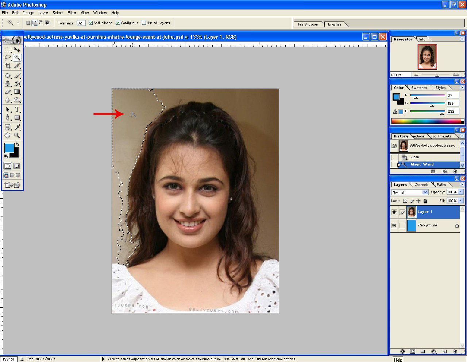Swap foreground and background colors

(17, 145)
